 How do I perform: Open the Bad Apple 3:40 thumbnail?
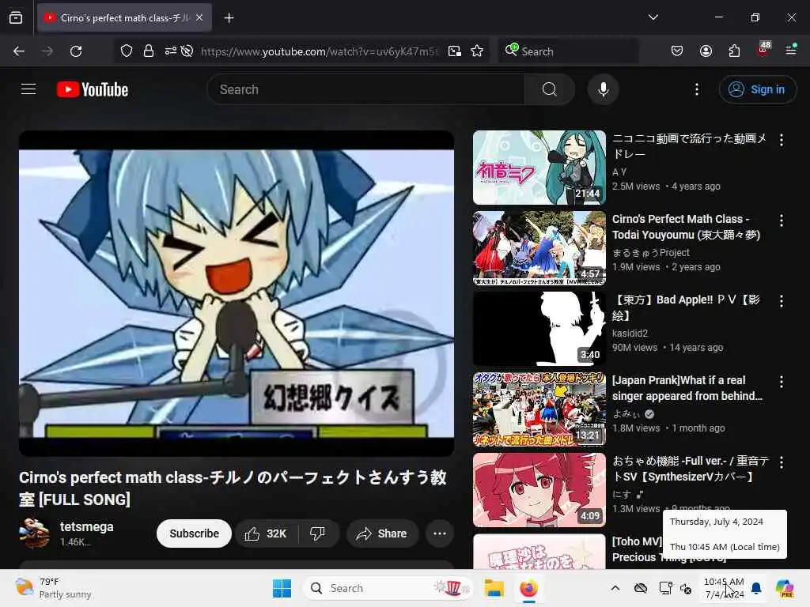point(539,328)
